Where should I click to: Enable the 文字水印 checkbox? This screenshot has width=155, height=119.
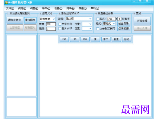[x=60, y=24]
